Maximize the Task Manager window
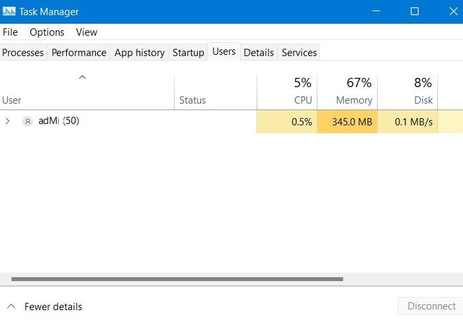Image resolution: width=463 pixels, height=324 pixels. pos(415,12)
